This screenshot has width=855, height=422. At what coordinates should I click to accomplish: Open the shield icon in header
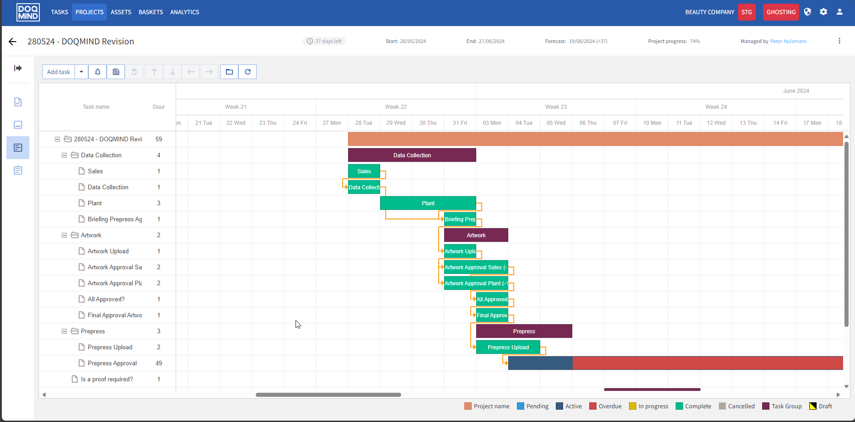tap(807, 12)
